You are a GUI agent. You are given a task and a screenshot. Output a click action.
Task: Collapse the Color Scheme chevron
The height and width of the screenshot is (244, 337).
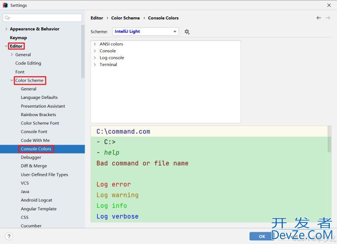point(12,80)
